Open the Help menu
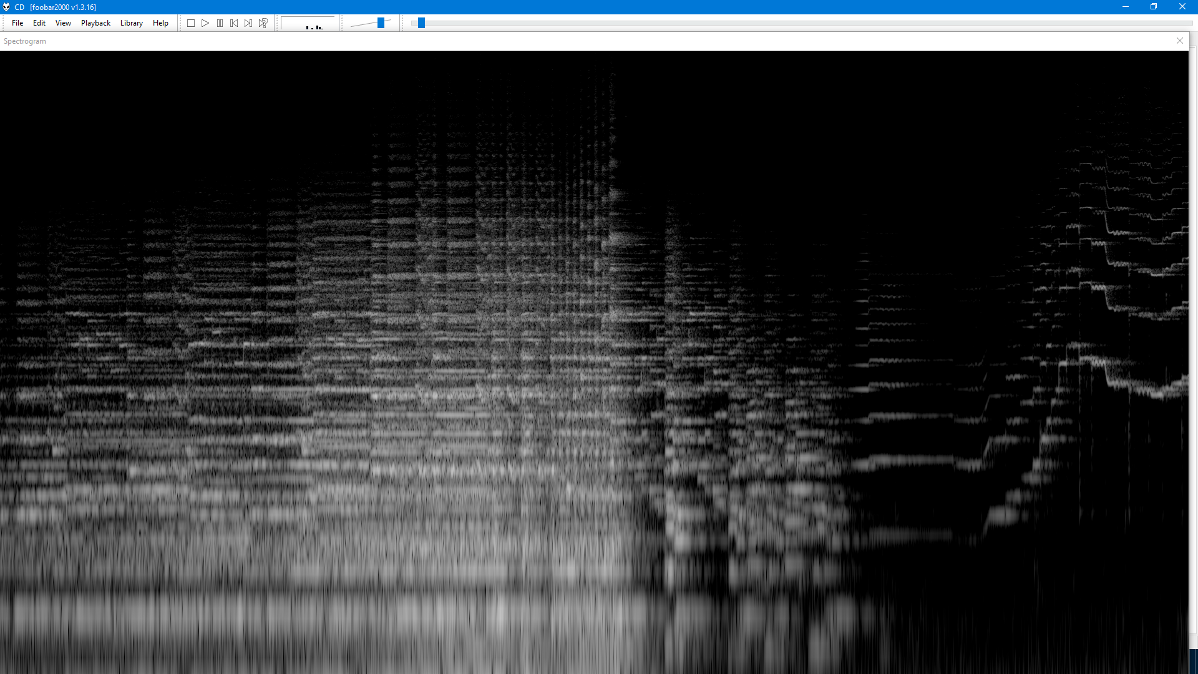This screenshot has height=674, width=1198. pos(160,23)
